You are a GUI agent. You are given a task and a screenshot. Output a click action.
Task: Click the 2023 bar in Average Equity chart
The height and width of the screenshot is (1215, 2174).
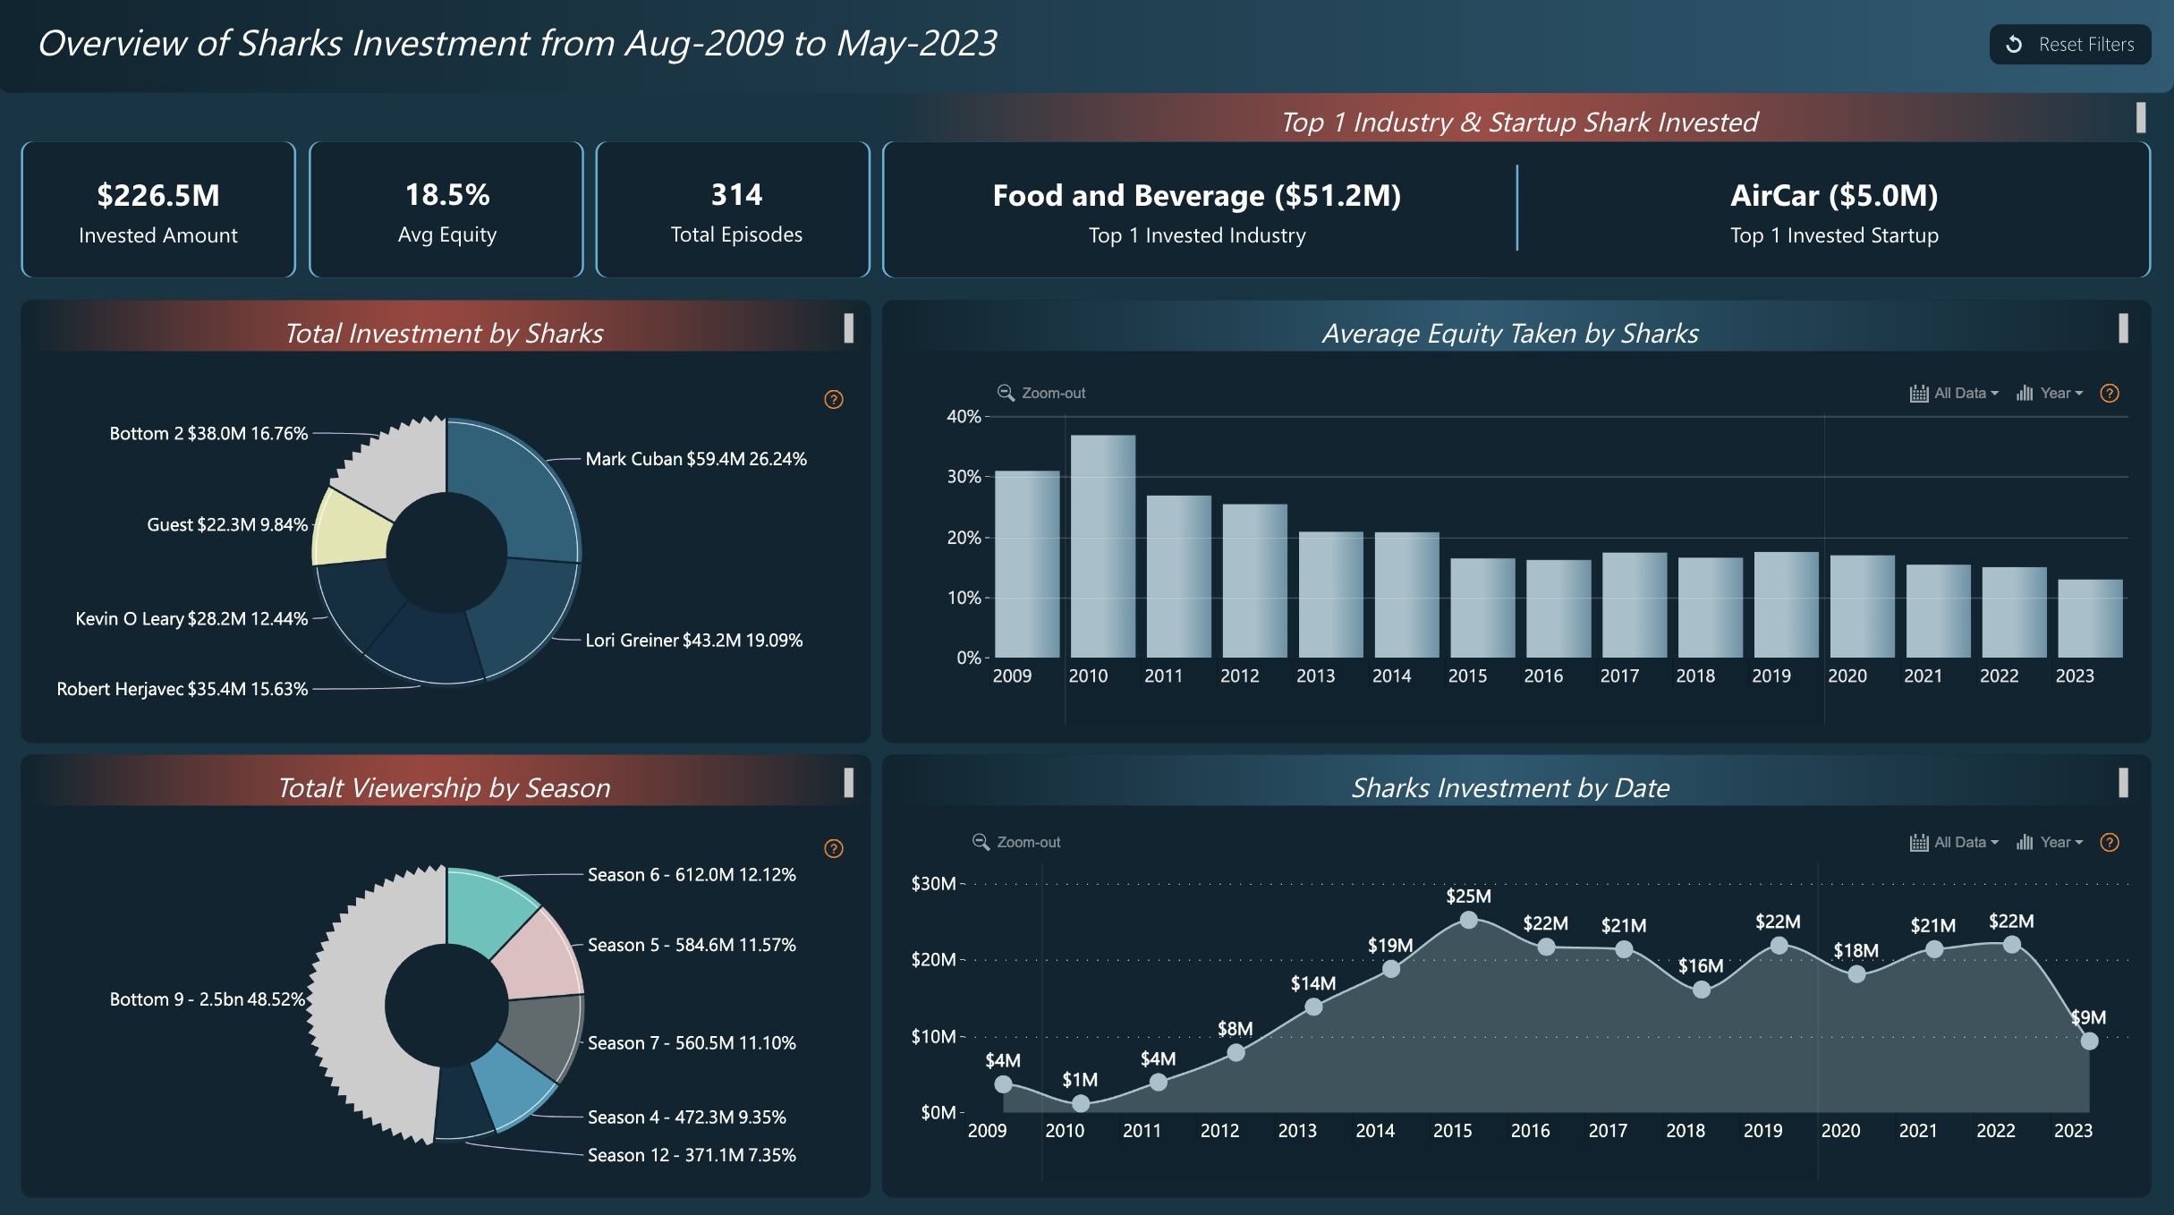pyautogui.click(x=2089, y=618)
